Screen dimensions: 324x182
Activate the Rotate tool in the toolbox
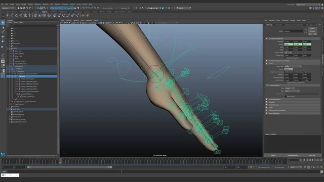[3, 41]
